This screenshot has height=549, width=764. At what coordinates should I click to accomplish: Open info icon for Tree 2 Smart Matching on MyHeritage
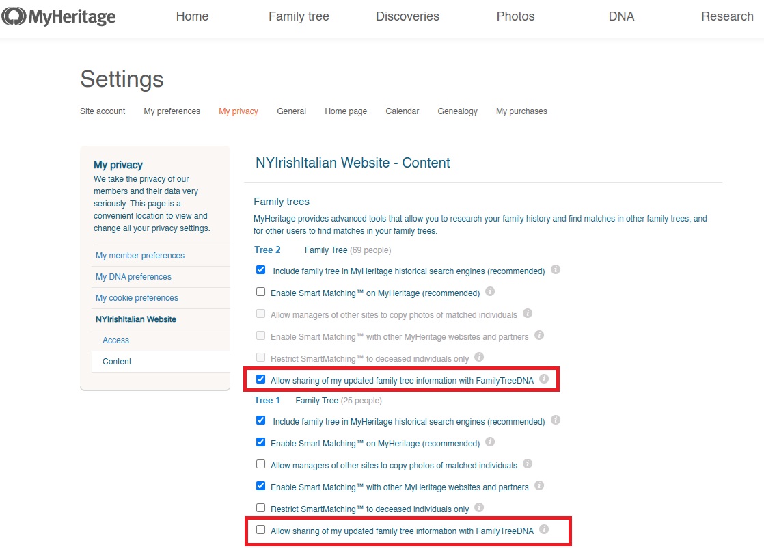pos(490,291)
